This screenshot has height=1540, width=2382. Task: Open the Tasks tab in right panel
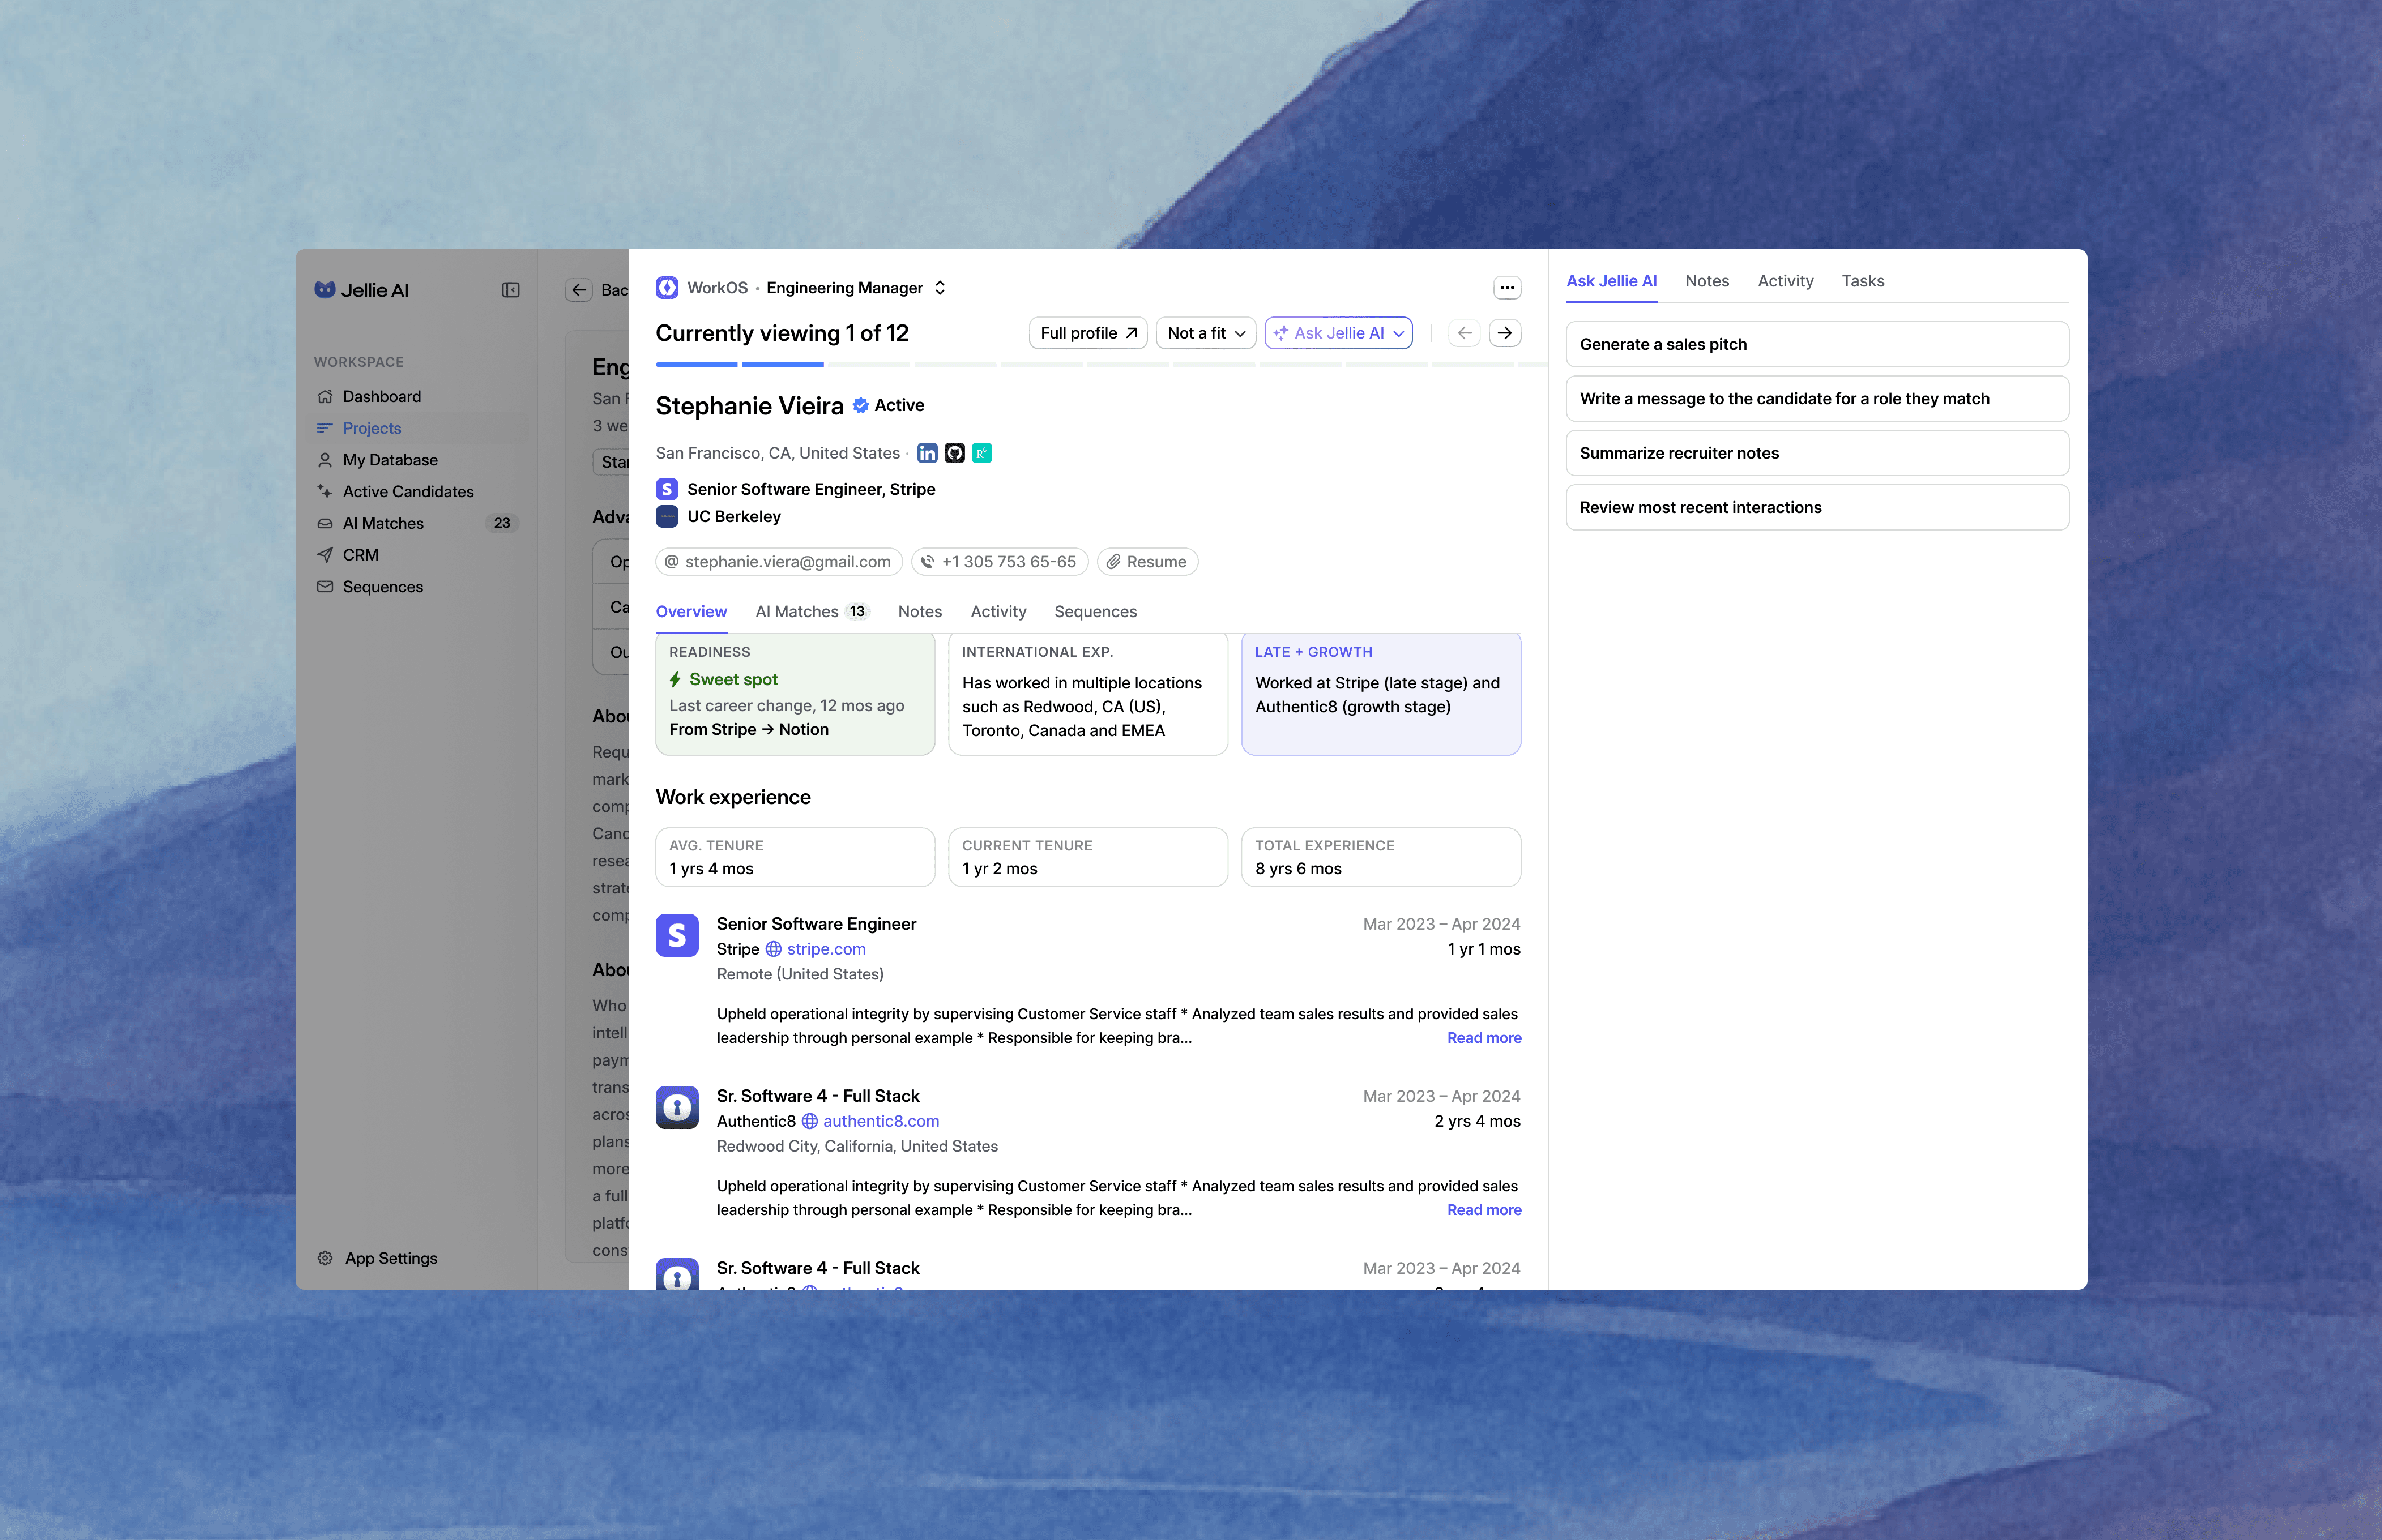click(x=1862, y=281)
